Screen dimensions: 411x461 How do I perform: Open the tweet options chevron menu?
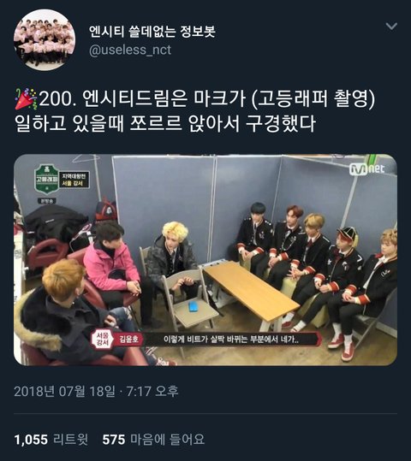(391, 27)
